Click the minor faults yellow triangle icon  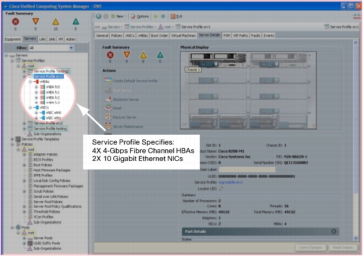pyautogui.click(x=56, y=21)
